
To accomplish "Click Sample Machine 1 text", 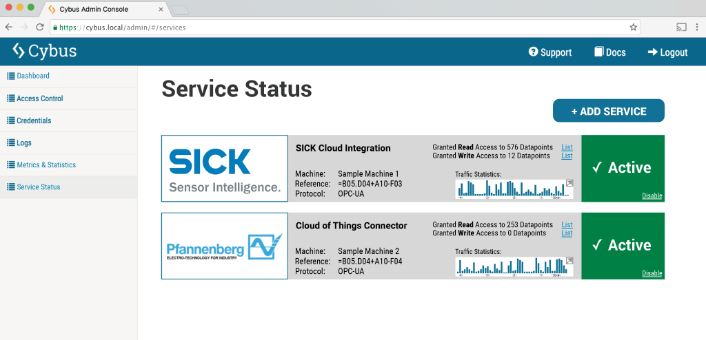I will pyautogui.click(x=368, y=173).
